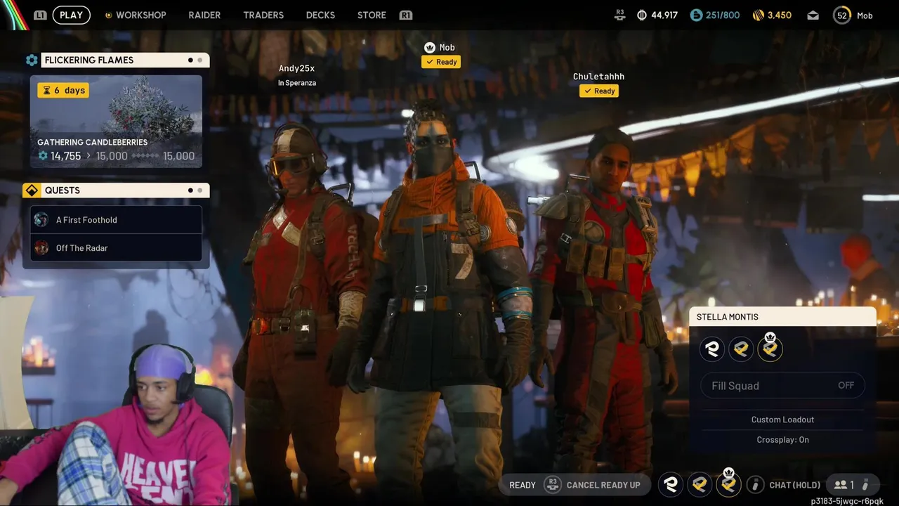Open the Custom Loadout option
The width and height of the screenshot is (899, 506).
(782, 420)
